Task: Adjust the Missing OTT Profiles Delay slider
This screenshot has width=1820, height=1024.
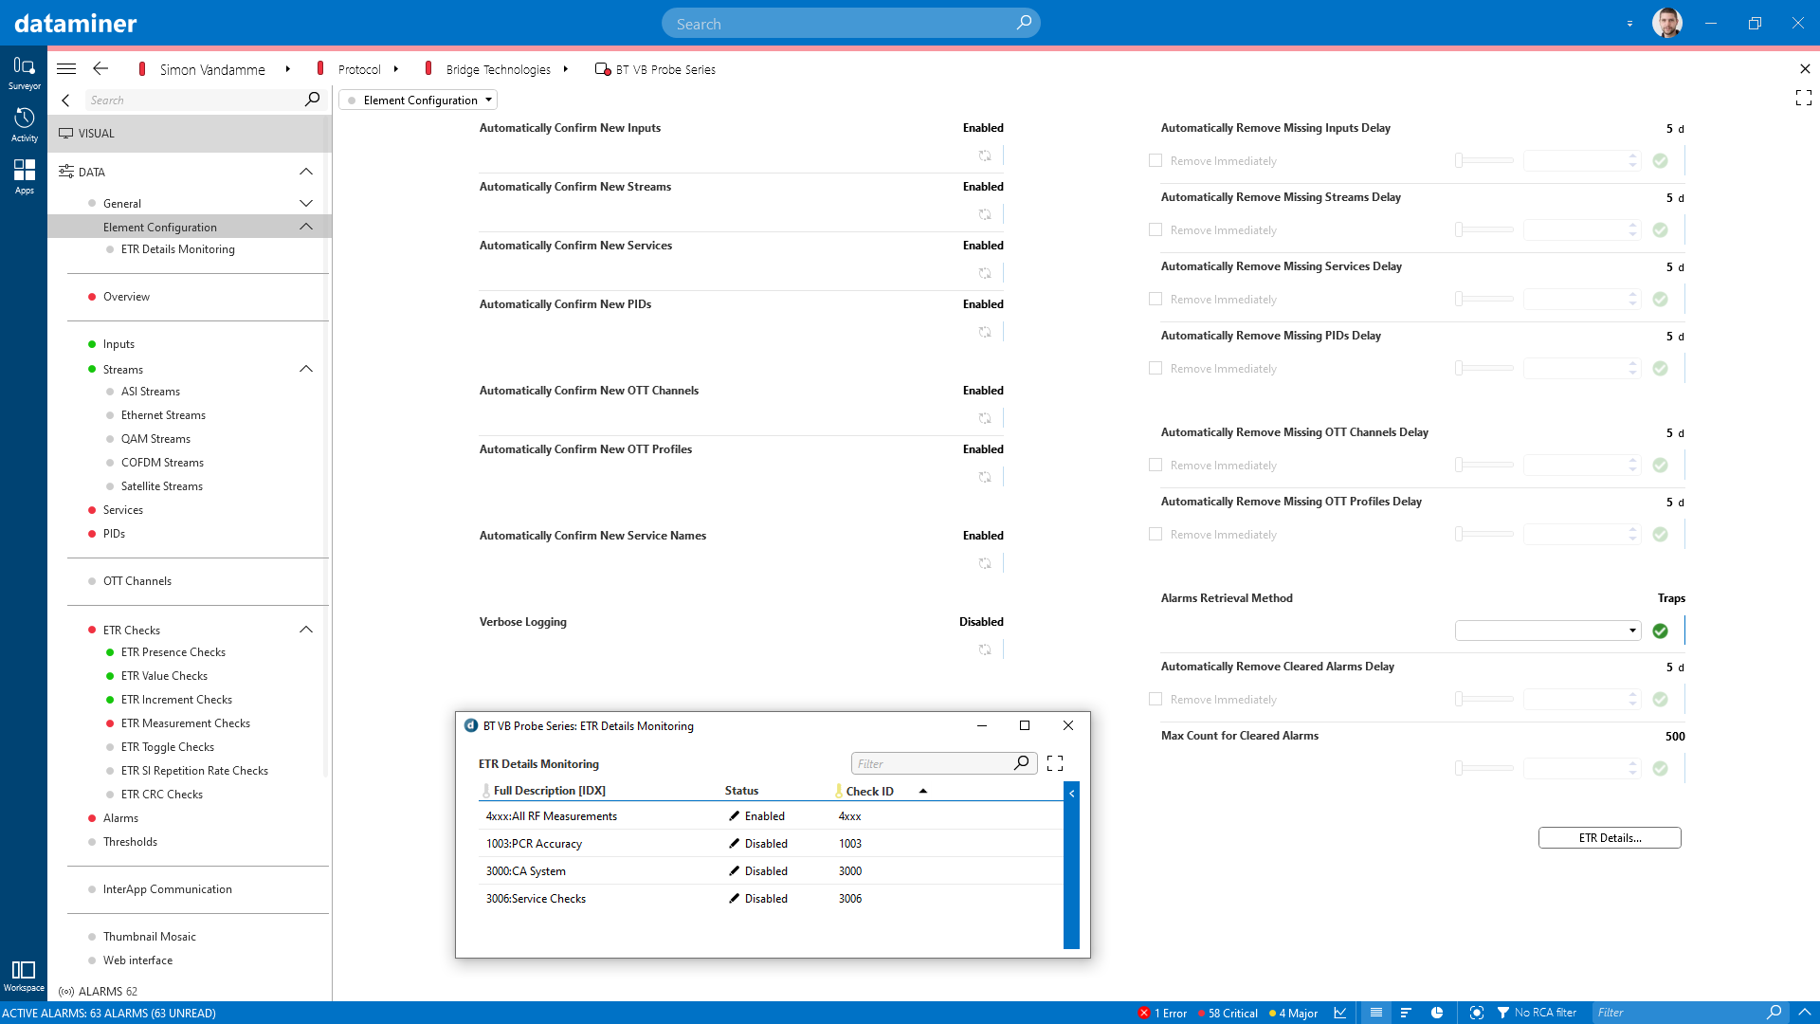Action: 1484,534
